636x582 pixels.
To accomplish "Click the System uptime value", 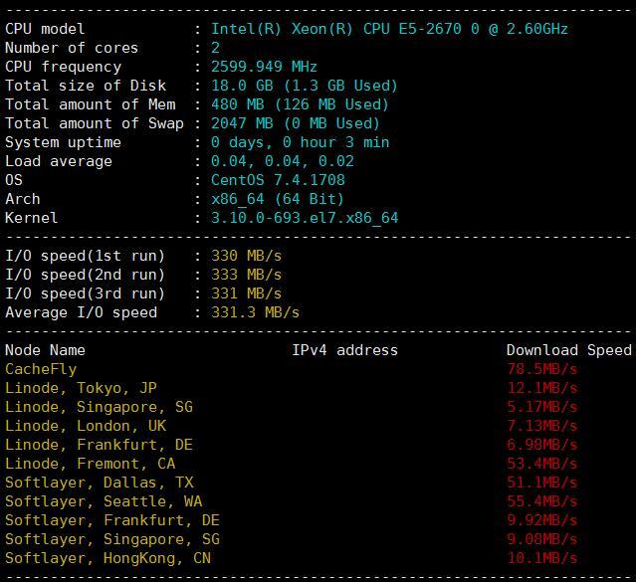I will tap(301, 142).
